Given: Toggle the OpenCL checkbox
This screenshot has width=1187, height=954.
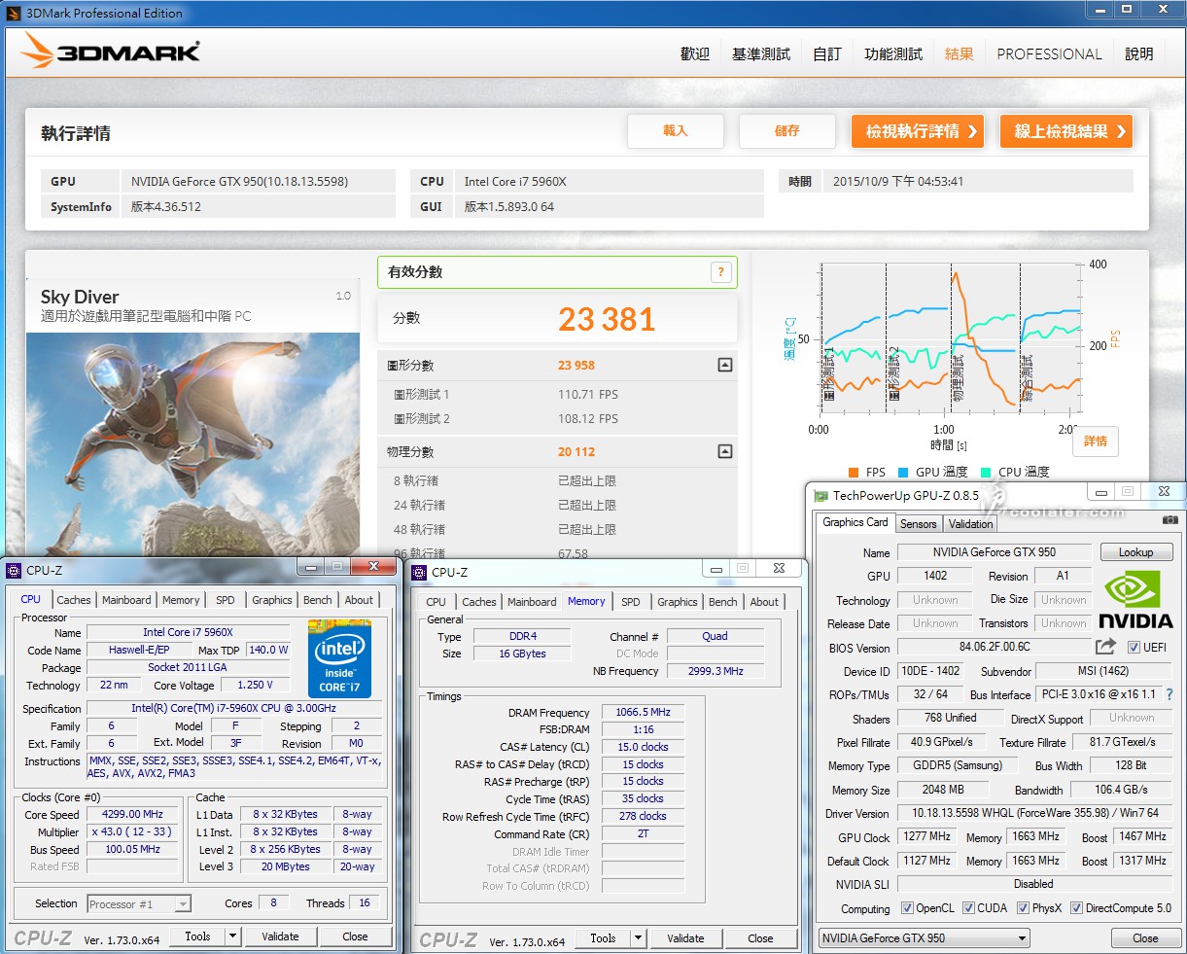Looking at the screenshot, I should (907, 908).
